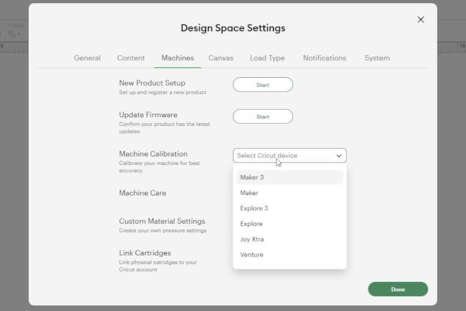This screenshot has width=466, height=311.
Task: Start the Update Firmware process
Action: pos(263,117)
